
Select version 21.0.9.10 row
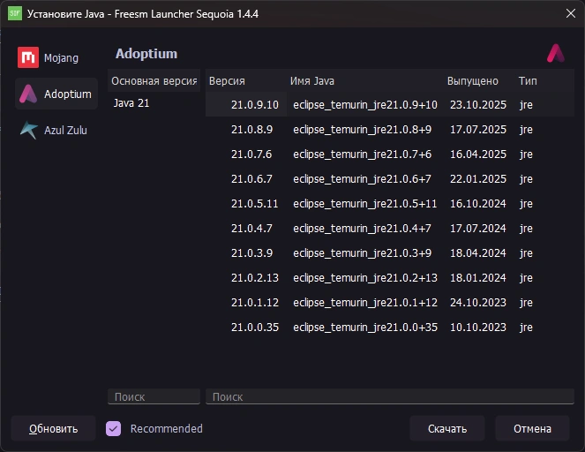[390, 104]
